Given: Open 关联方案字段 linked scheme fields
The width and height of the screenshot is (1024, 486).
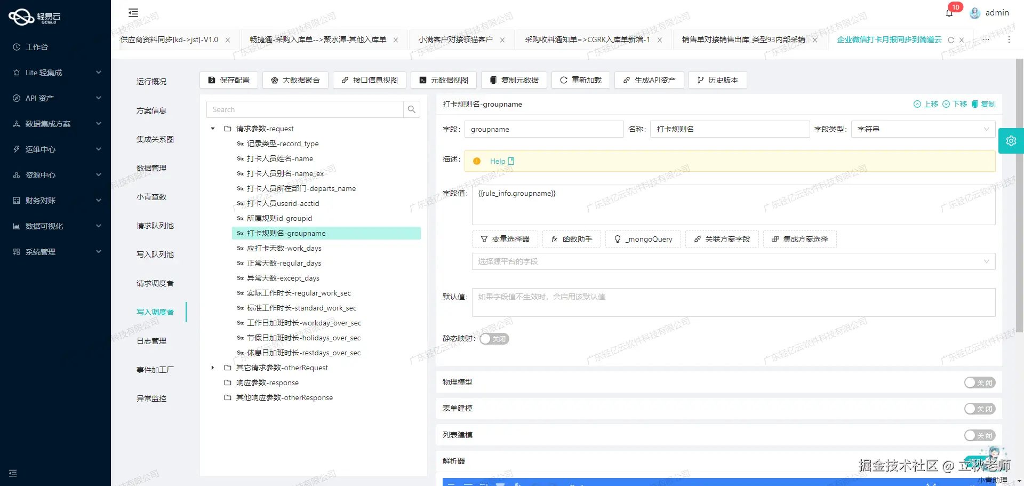Looking at the screenshot, I should click(722, 239).
